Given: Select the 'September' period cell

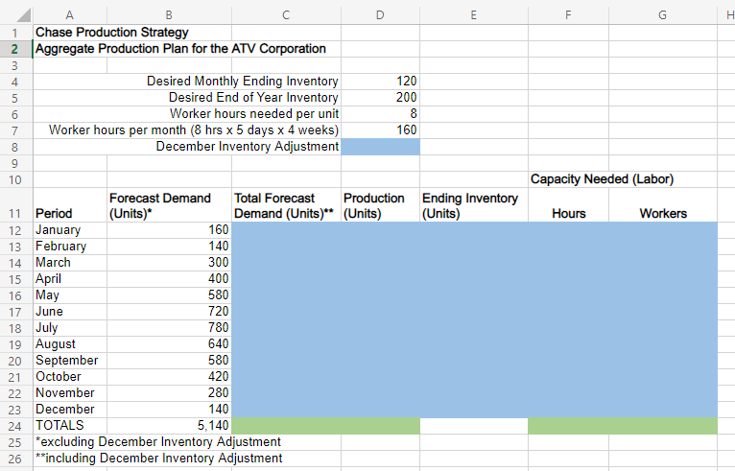Looking at the screenshot, I should [70, 361].
